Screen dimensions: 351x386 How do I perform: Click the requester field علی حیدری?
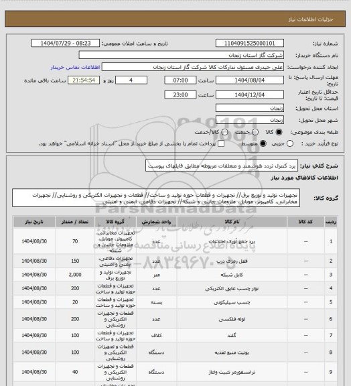click(193, 67)
